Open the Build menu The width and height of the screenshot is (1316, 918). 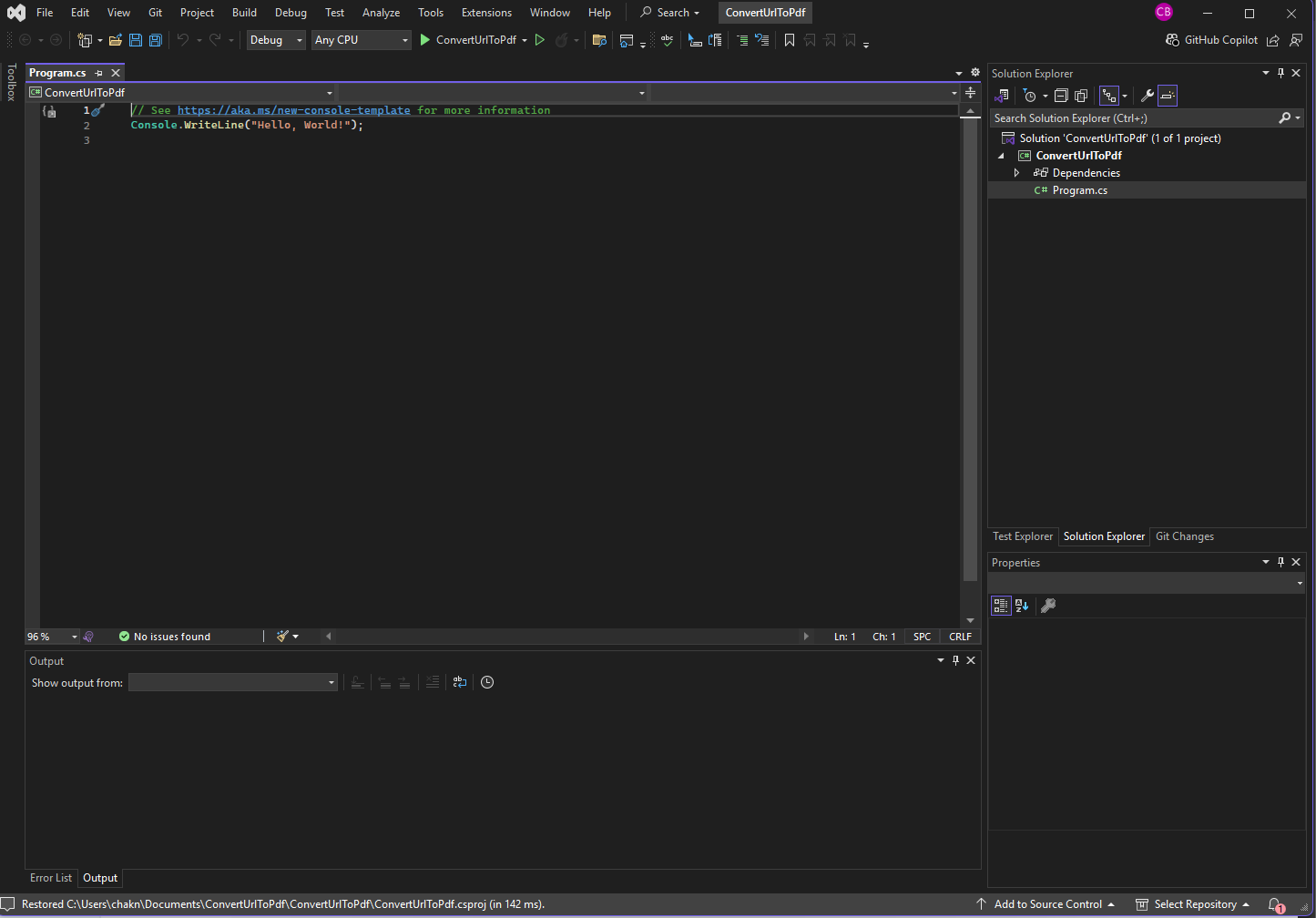(x=244, y=13)
